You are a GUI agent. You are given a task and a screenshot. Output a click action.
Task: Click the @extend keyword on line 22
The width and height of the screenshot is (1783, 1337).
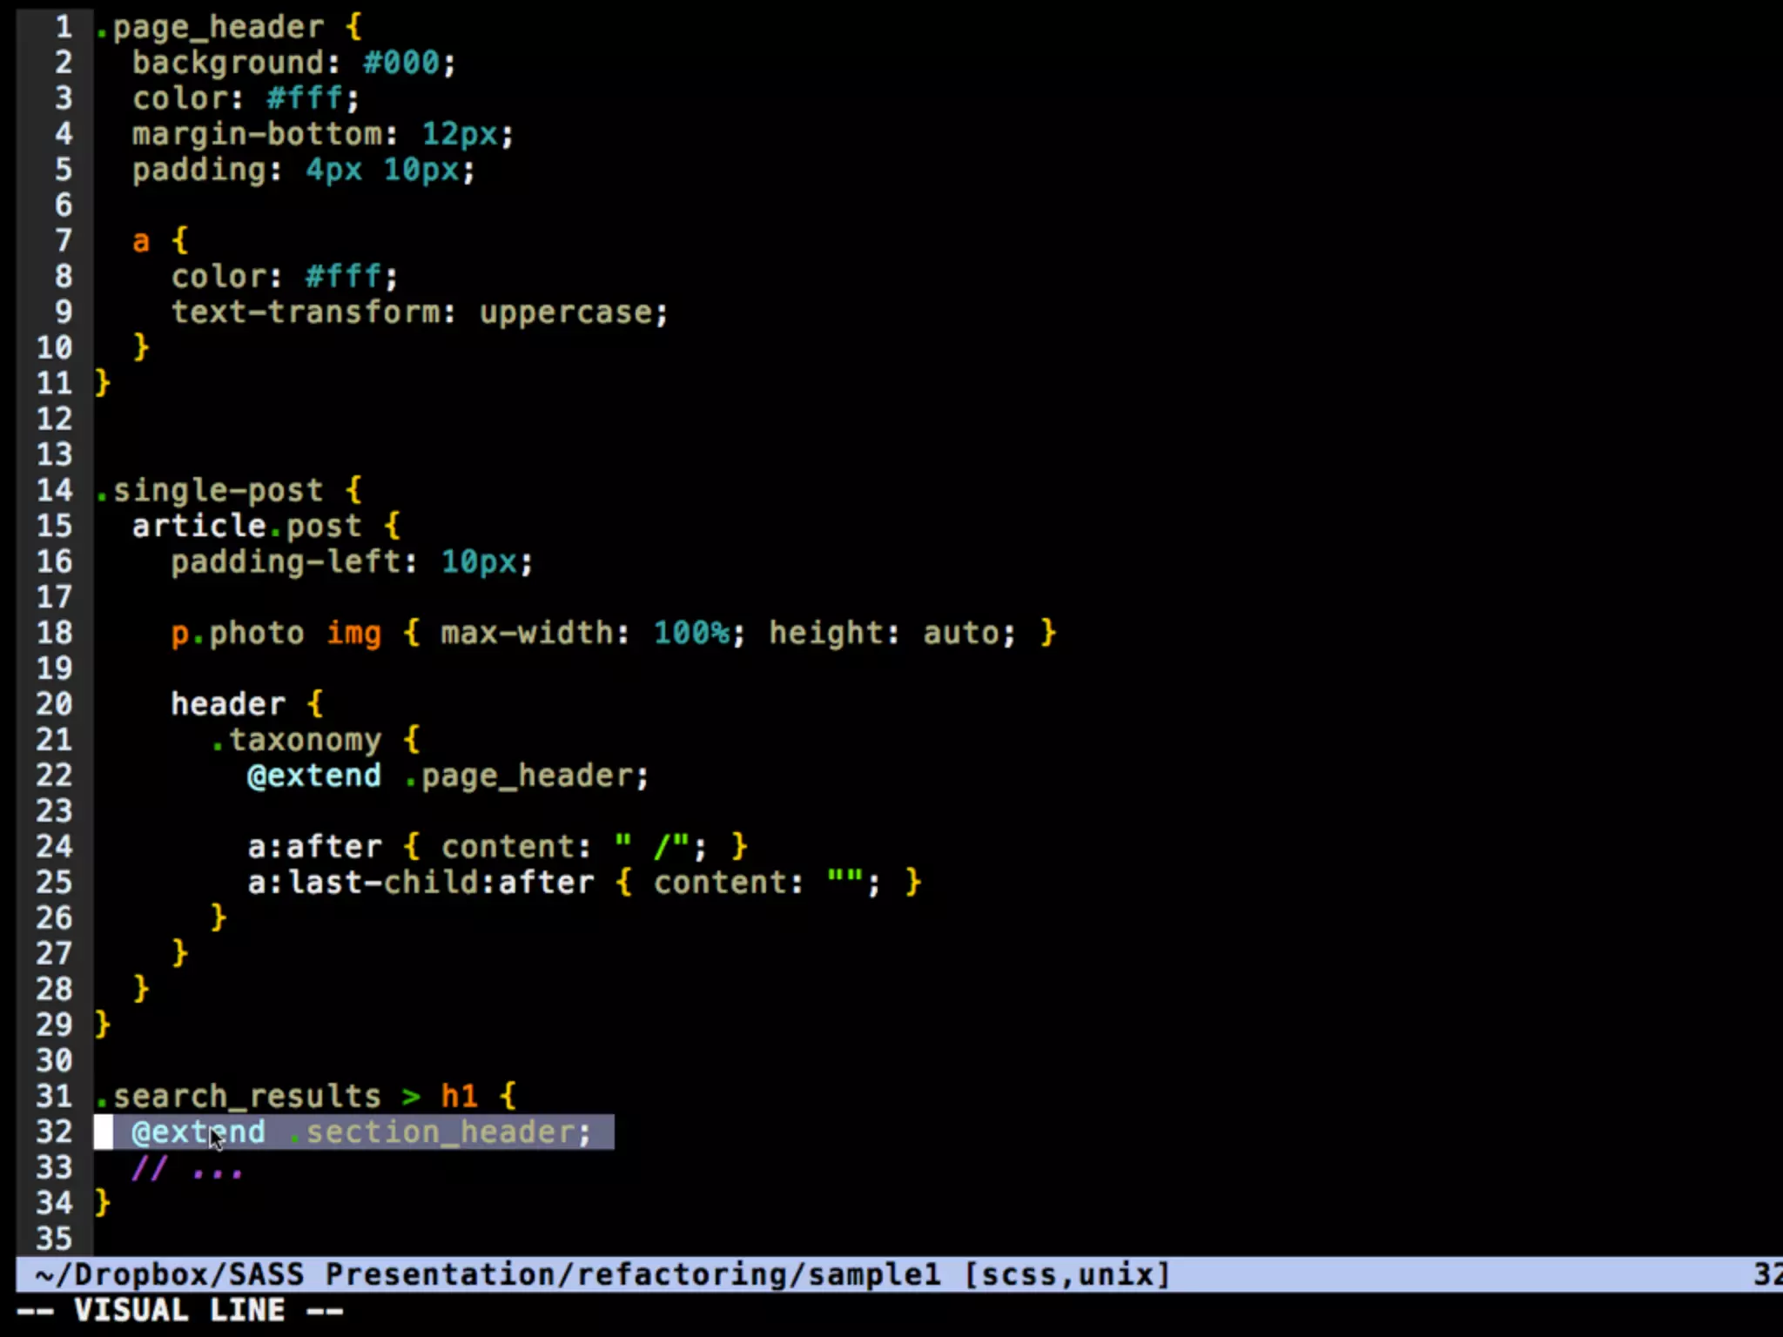coord(314,776)
